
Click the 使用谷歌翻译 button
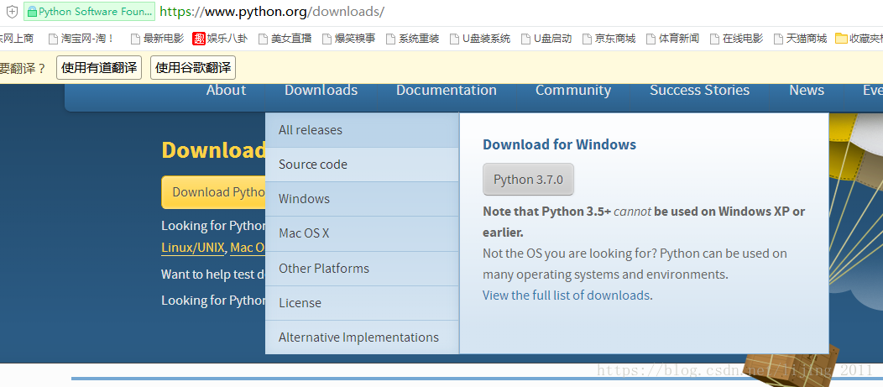pyautogui.click(x=193, y=68)
